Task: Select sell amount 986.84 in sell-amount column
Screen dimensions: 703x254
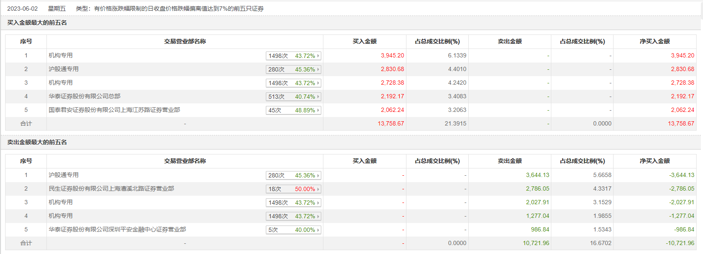Action: click(x=540, y=229)
